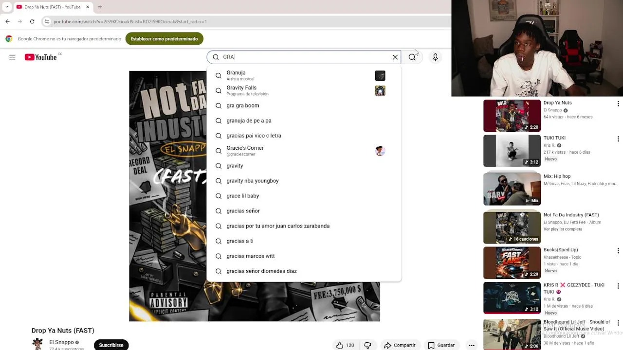This screenshot has height=350, width=623.
Task: Open Bloodhound Lil Jeff video thumbnail
Action: tap(512, 334)
